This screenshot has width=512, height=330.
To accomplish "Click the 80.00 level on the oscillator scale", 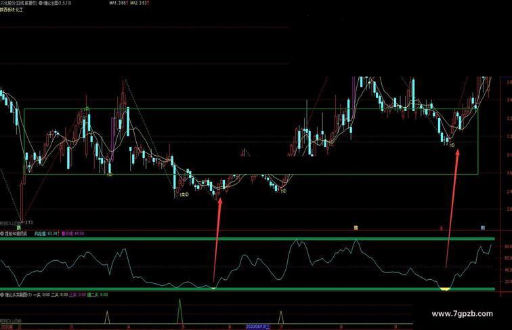I will [x=508, y=247].
